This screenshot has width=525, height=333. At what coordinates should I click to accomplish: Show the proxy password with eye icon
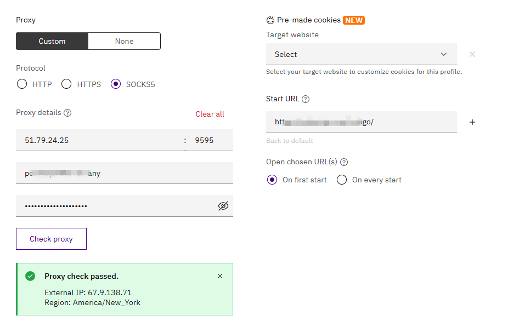pos(223,206)
